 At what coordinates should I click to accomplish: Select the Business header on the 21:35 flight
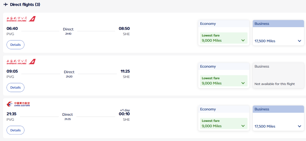278,109
